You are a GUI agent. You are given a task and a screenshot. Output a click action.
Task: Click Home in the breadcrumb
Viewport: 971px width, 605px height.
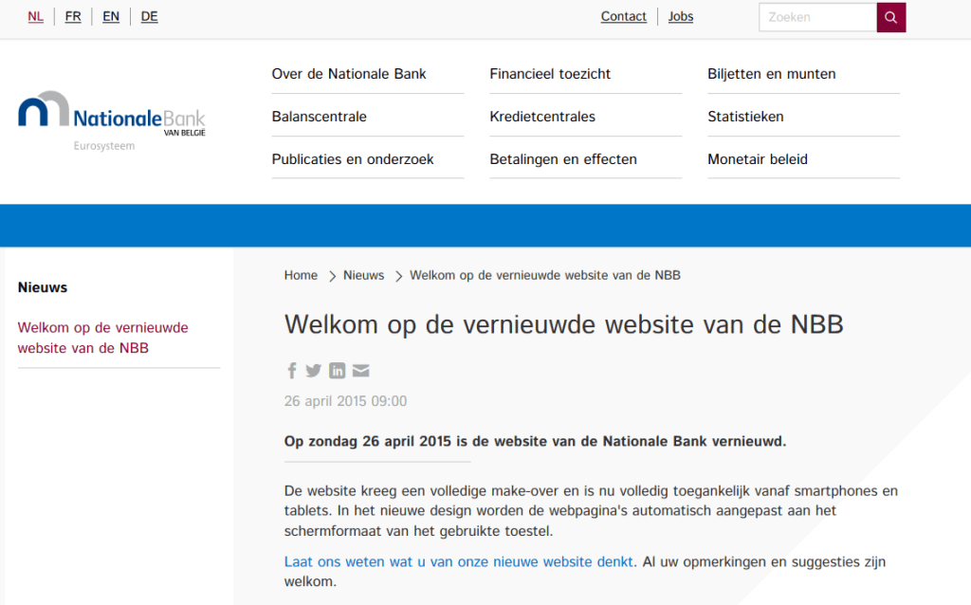click(x=301, y=275)
